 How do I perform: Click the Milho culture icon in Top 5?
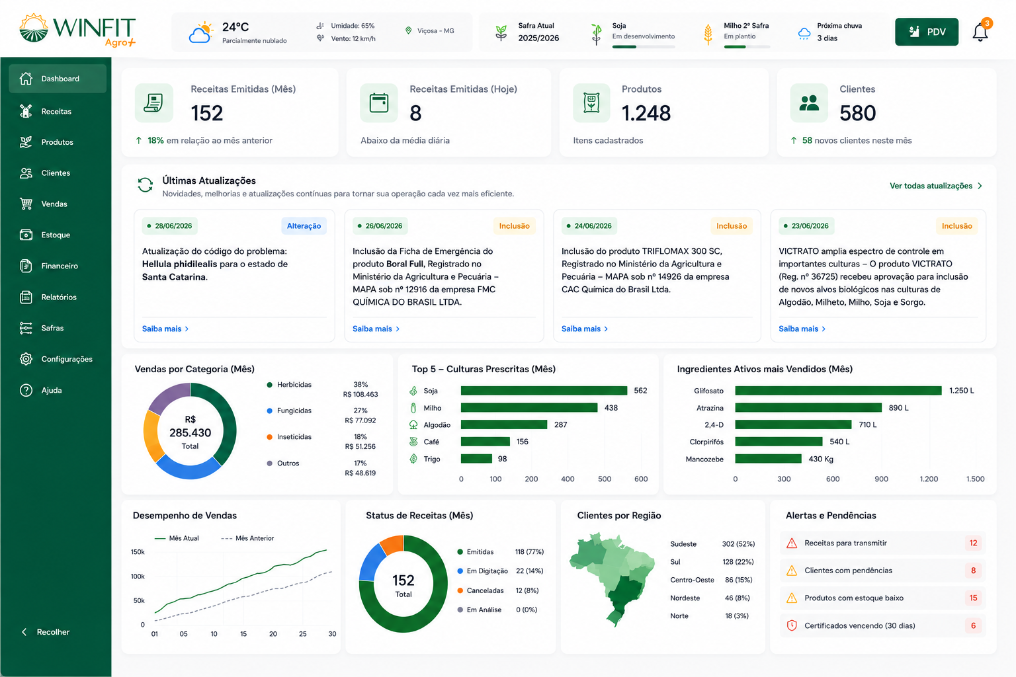(x=413, y=408)
